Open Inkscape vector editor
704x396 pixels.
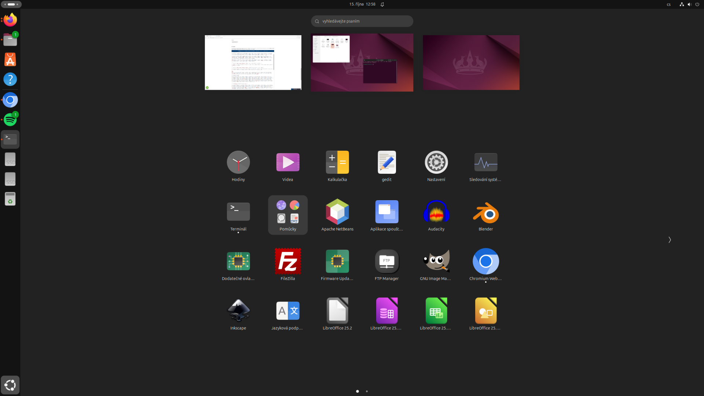[x=238, y=311]
